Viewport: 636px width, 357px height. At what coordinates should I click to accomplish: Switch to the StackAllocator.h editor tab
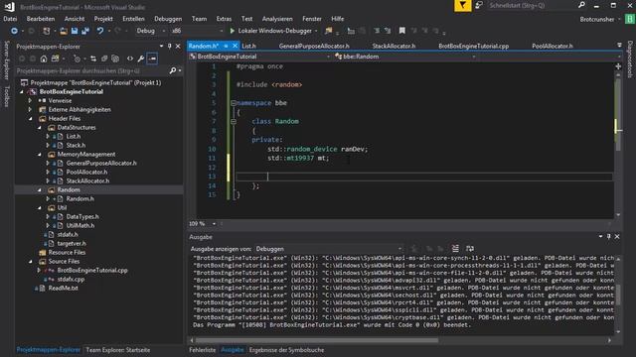coord(394,47)
